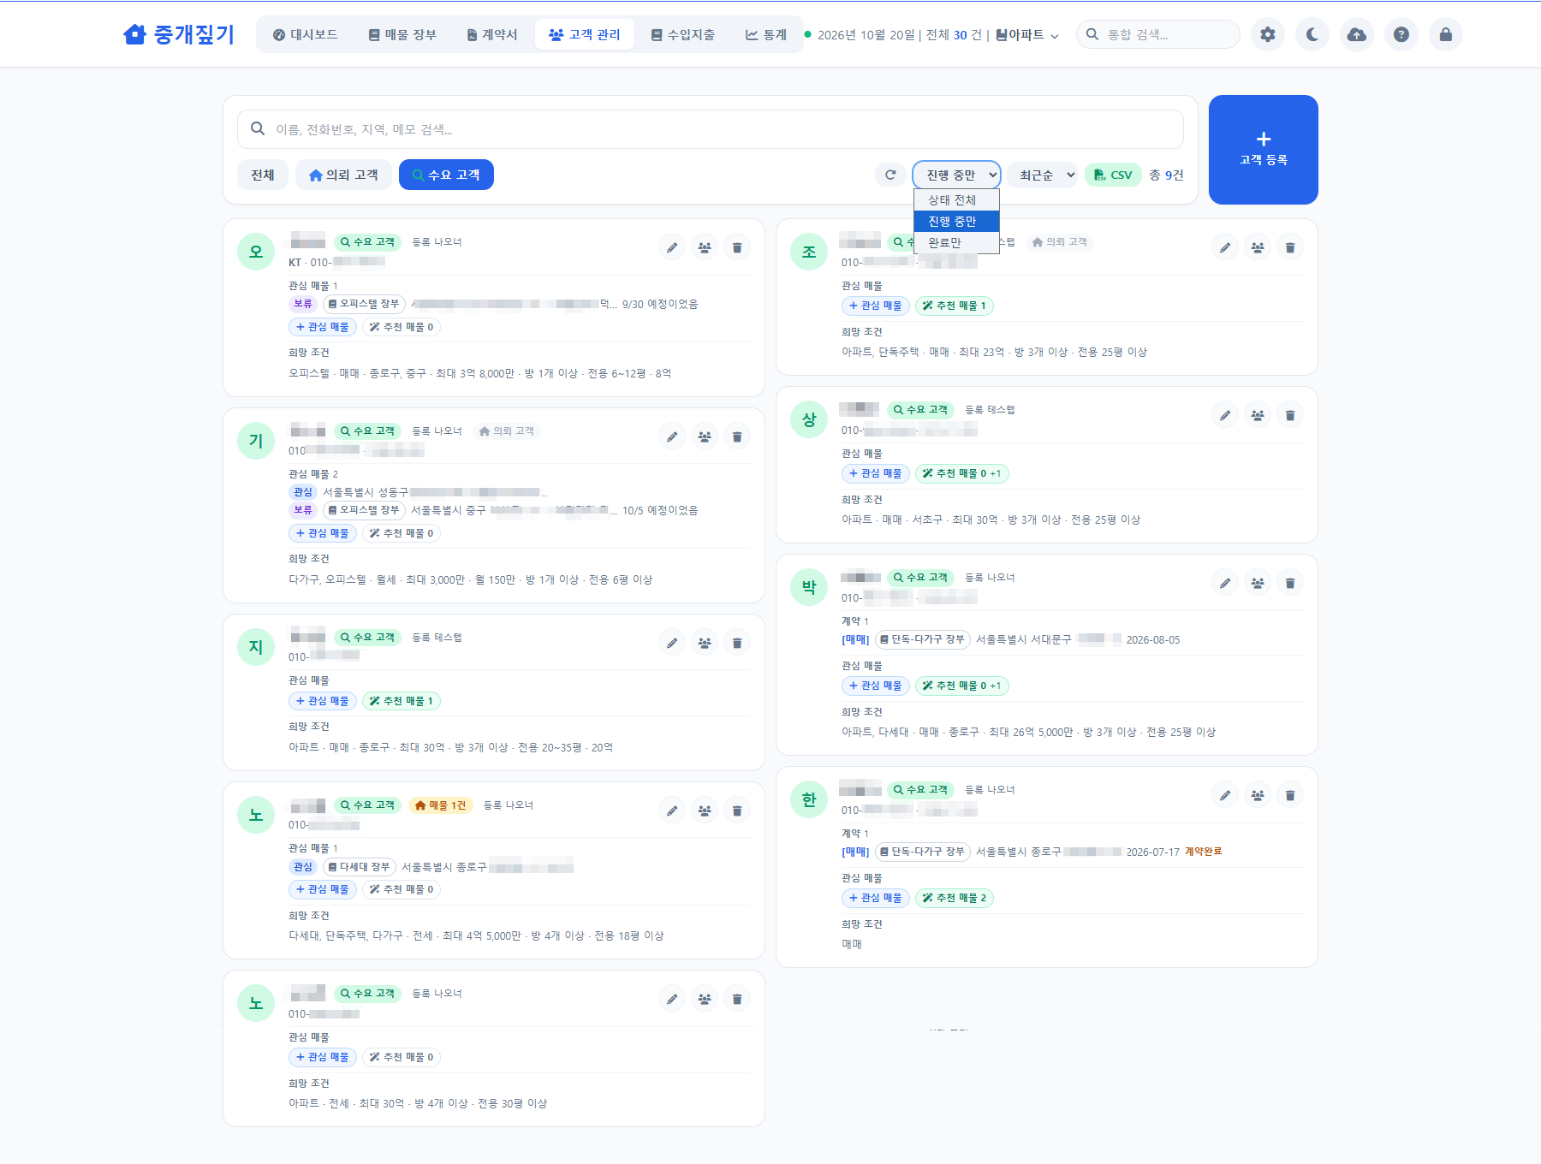Screen dimensions: 1541x1164
Task: Edit customer 박 with pencil icon
Action: (1225, 583)
